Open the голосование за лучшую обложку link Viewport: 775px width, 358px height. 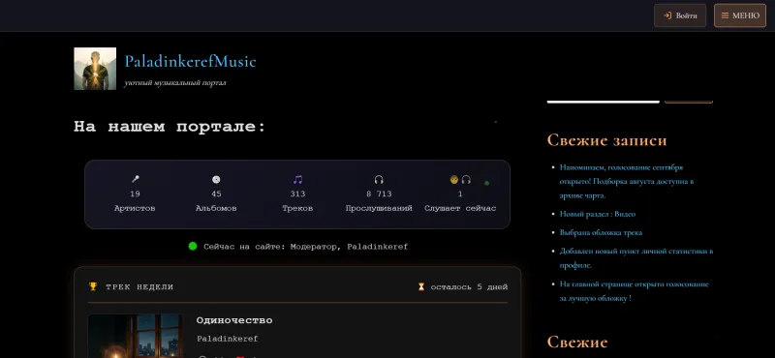tap(635, 291)
